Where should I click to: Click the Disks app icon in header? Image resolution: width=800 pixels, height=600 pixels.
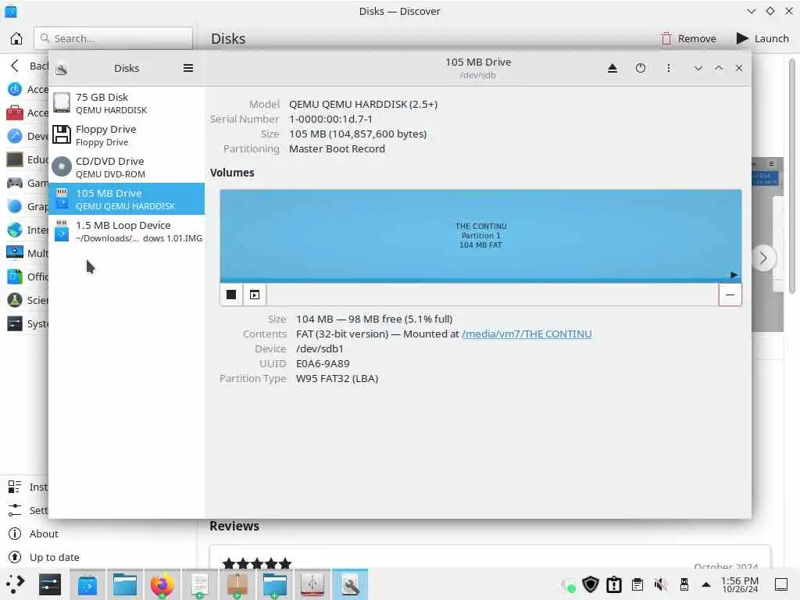pyautogui.click(x=62, y=69)
